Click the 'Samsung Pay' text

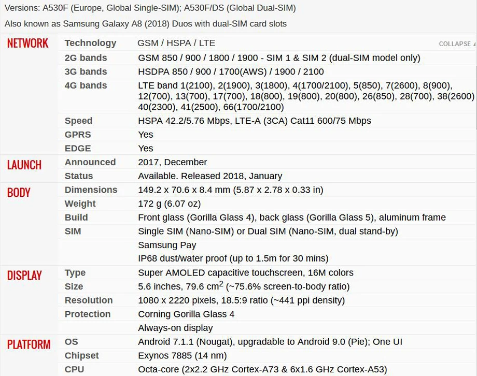click(167, 245)
